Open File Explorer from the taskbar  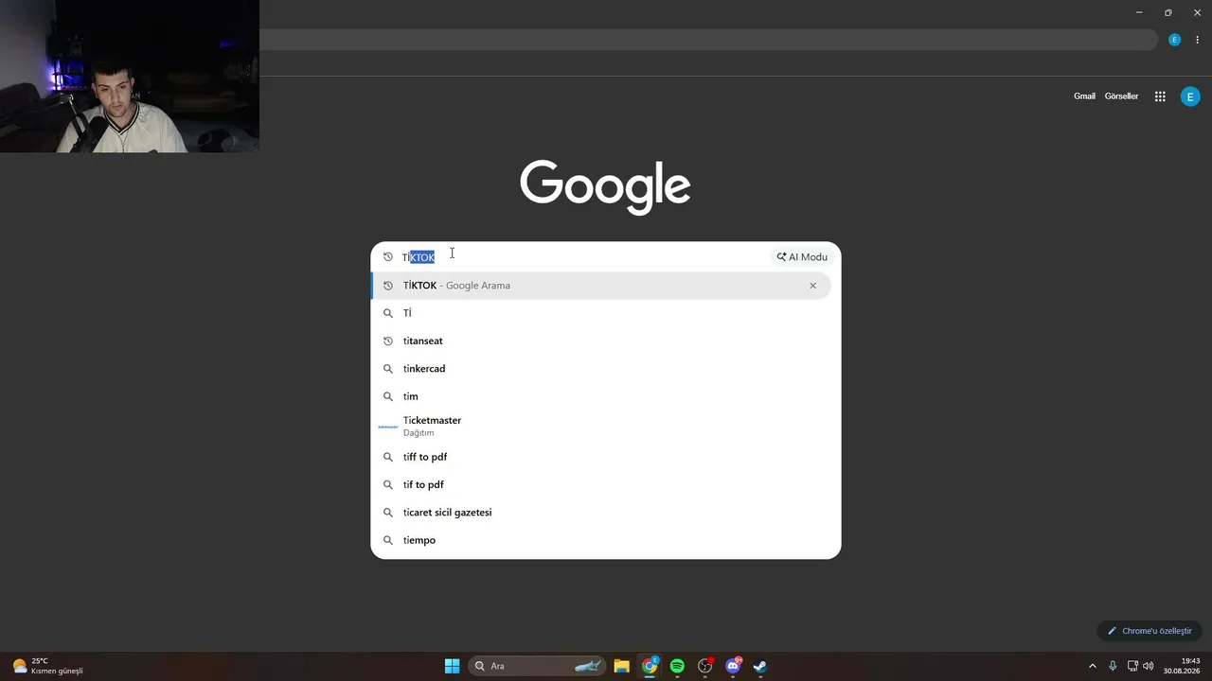tap(621, 666)
